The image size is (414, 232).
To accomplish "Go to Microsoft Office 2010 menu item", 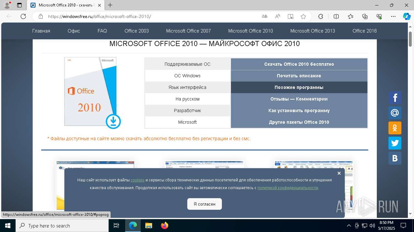I will 250,31.
